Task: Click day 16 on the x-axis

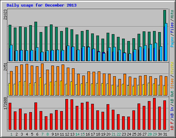Action: pos(88,134)
